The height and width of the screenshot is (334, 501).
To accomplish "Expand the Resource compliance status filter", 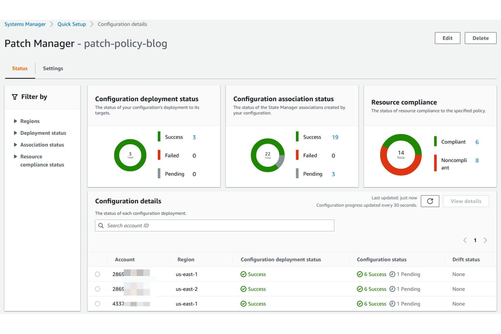I will click(15, 157).
